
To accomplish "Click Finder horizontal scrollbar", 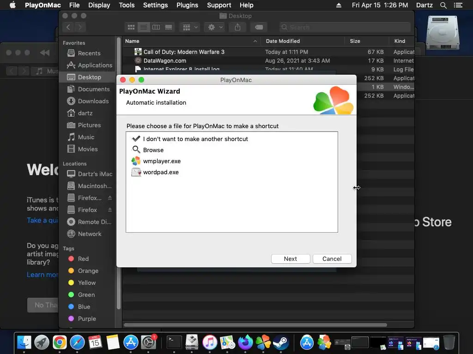I will coord(255,325).
